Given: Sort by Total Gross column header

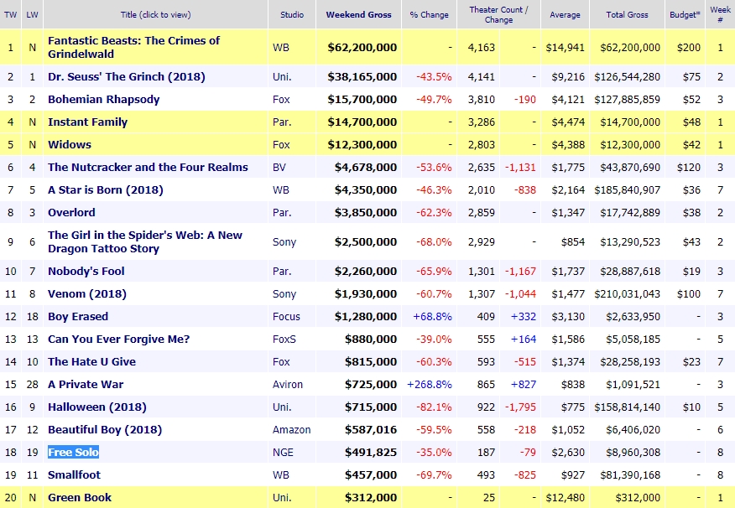Looking at the screenshot, I should pos(628,14).
